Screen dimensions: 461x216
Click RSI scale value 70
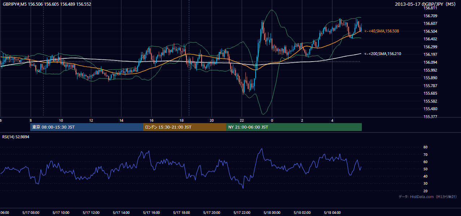tap(425, 154)
